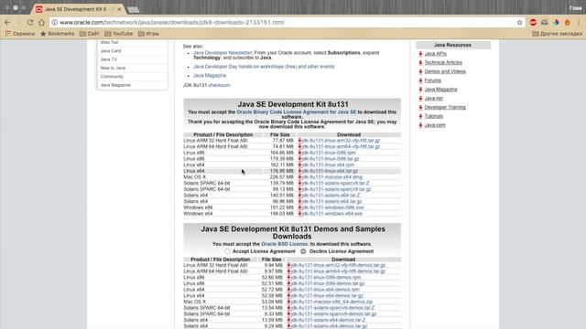Click the red arrow icon beside Tutorials

click(420, 116)
